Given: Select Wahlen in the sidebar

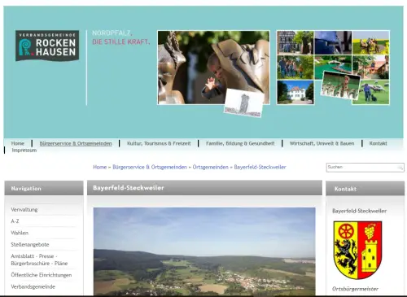Looking at the screenshot, I should click(x=20, y=233).
